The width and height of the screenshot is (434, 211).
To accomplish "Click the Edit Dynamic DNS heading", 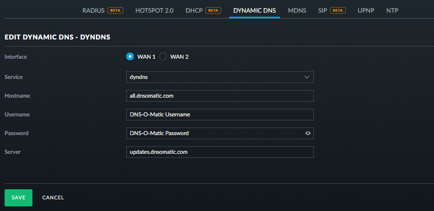I will [x=57, y=37].
